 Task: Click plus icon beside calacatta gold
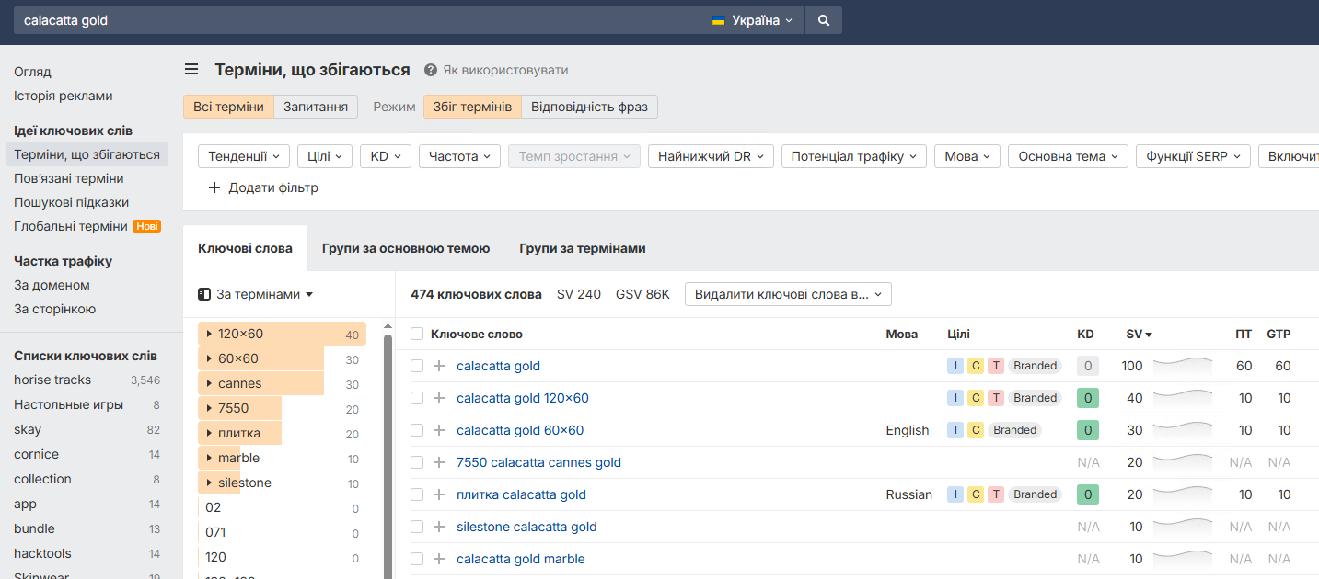click(439, 366)
